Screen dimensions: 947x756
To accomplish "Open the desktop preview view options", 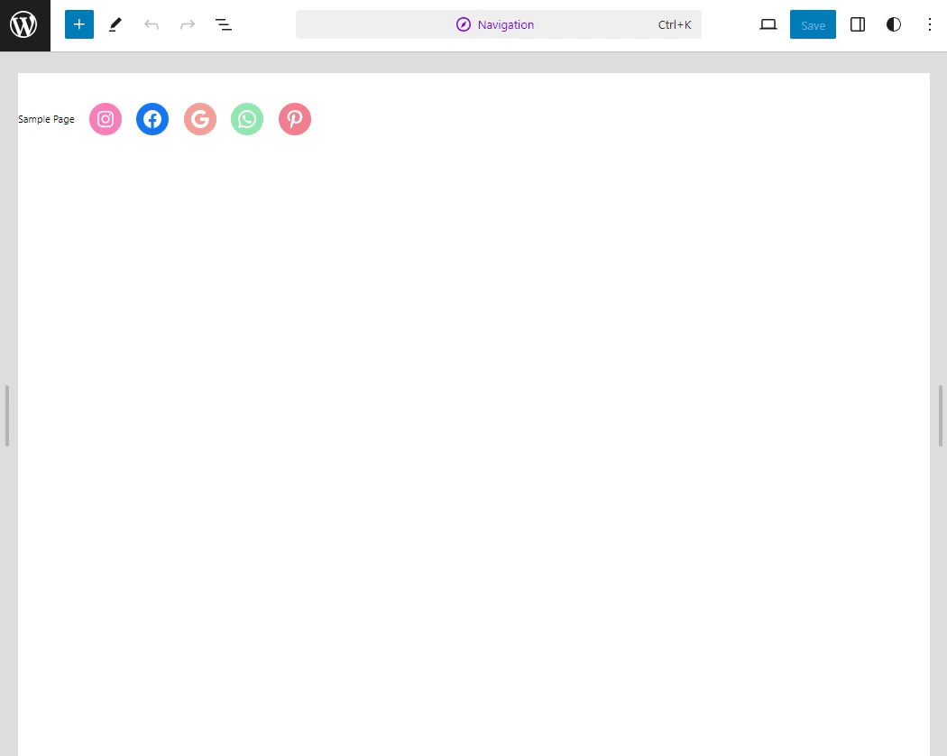I will coord(768,24).
